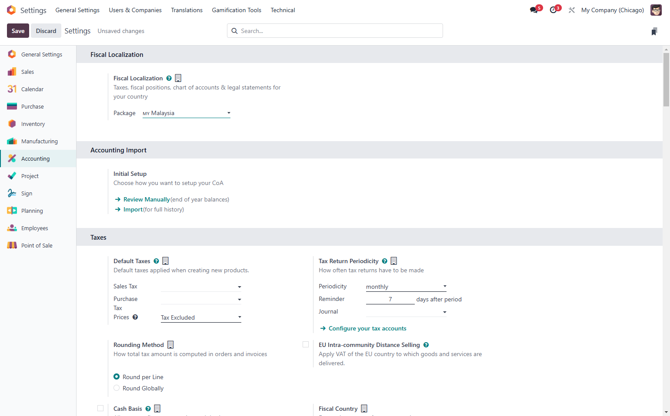Open the discuss messages icon
The width and height of the screenshot is (670, 416).
534,10
